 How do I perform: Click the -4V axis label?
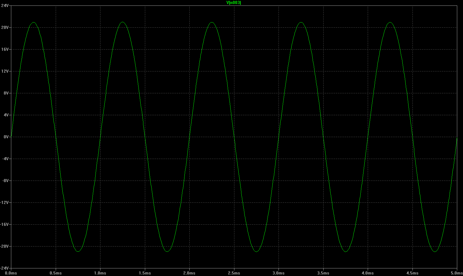[5, 159]
